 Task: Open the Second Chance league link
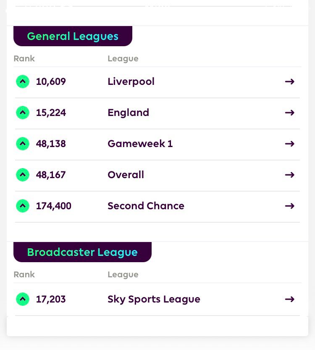tap(146, 205)
